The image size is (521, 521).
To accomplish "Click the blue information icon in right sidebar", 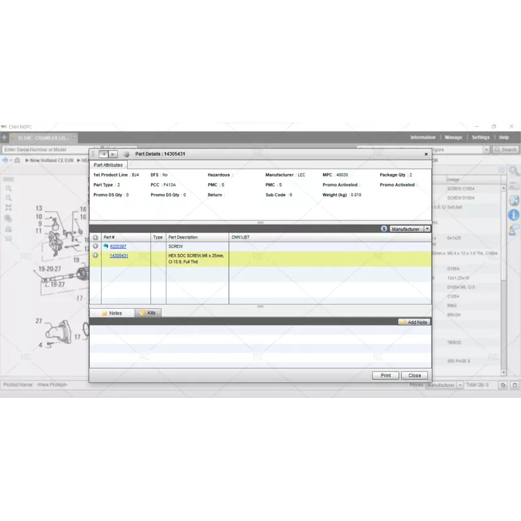I will click(514, 214).
